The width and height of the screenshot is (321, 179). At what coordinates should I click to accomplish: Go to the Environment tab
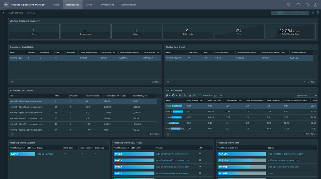pos(107,5)
